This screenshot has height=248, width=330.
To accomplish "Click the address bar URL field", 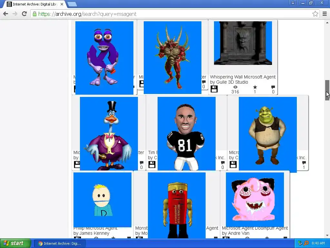I will click(174, 14).
